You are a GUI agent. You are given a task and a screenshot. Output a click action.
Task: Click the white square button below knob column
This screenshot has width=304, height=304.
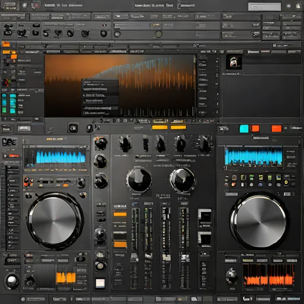coord(100,283)
